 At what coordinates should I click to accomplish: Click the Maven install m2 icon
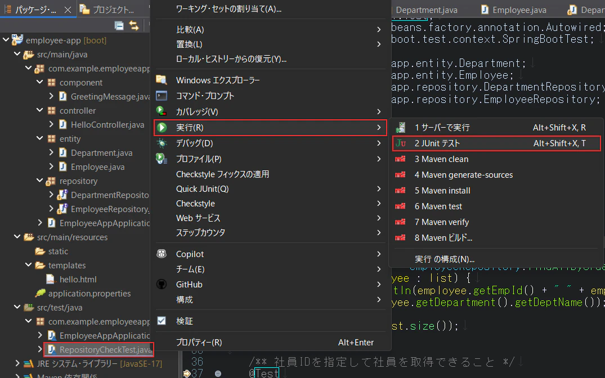[400, 191]
